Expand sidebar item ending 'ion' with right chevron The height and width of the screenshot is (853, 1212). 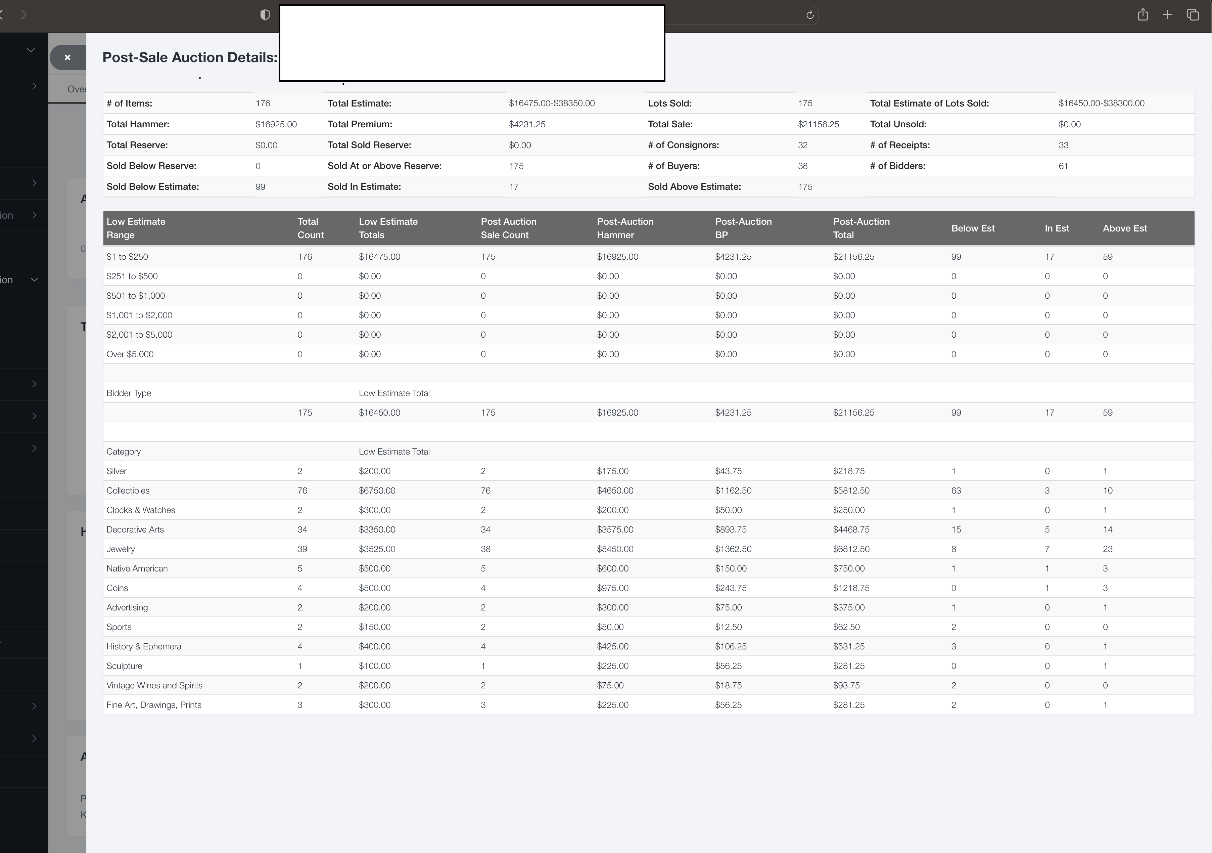pos(34,215)
